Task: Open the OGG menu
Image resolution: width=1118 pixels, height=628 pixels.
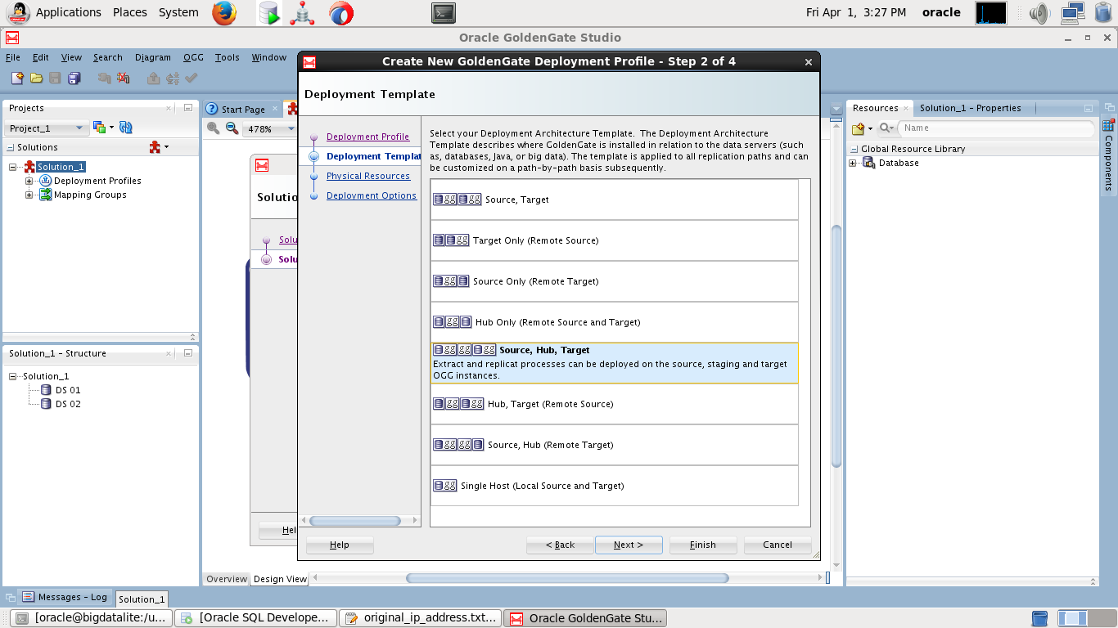Action: [194, 57]
